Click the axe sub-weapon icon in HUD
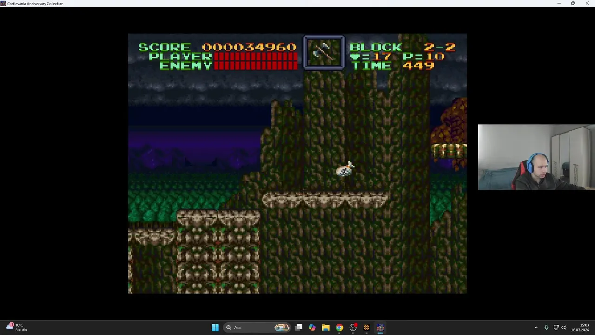This screenshot has height=335, width=595. pos(324,52)
